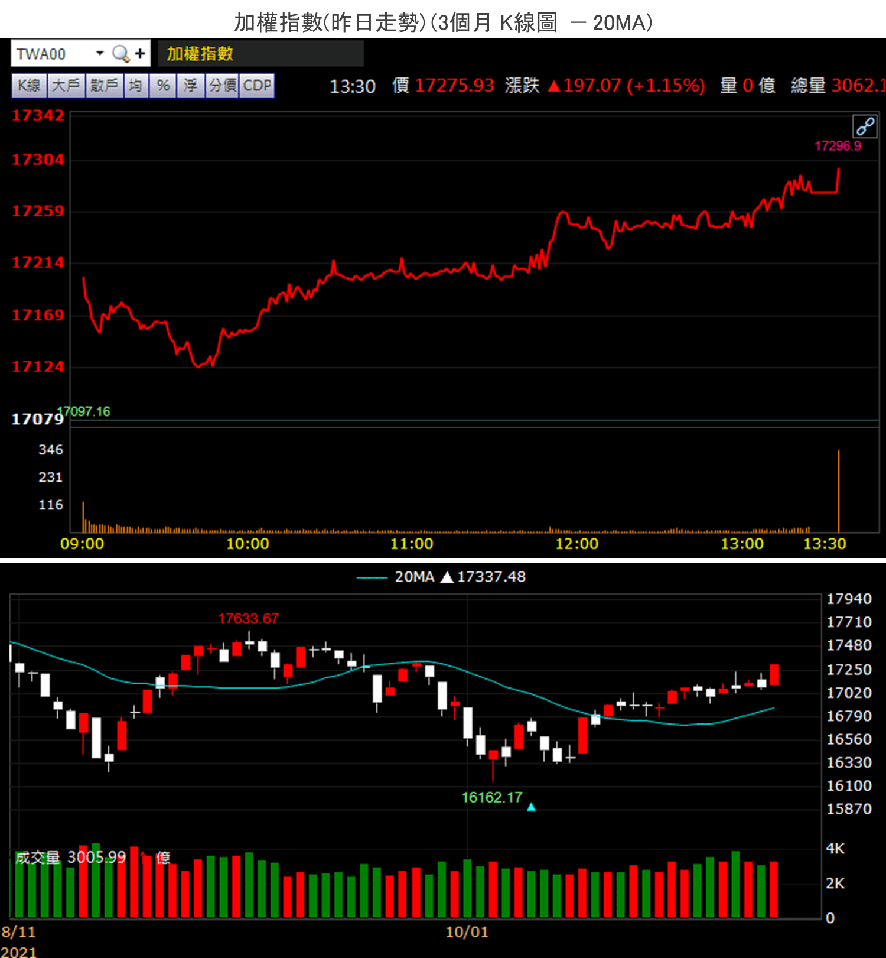The image size is (886, 958).
Task: Click the 8/11 date label on the K-line axis
Action: pyautogui.click(x=18, y=933)
